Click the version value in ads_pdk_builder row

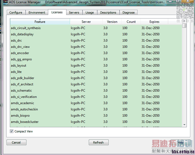tap(105, 78)
